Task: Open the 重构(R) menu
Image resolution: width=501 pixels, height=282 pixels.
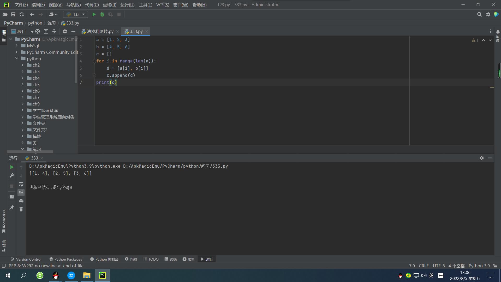Action: (109, 5)
